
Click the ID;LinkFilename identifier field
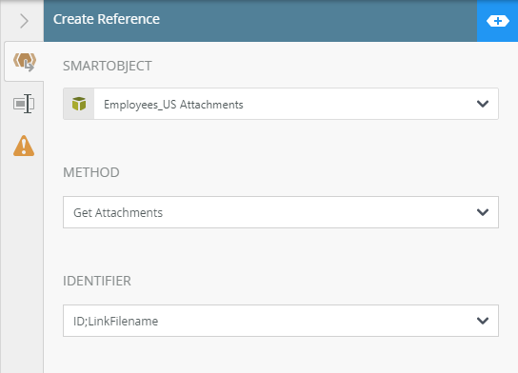[x=281, y=321]
